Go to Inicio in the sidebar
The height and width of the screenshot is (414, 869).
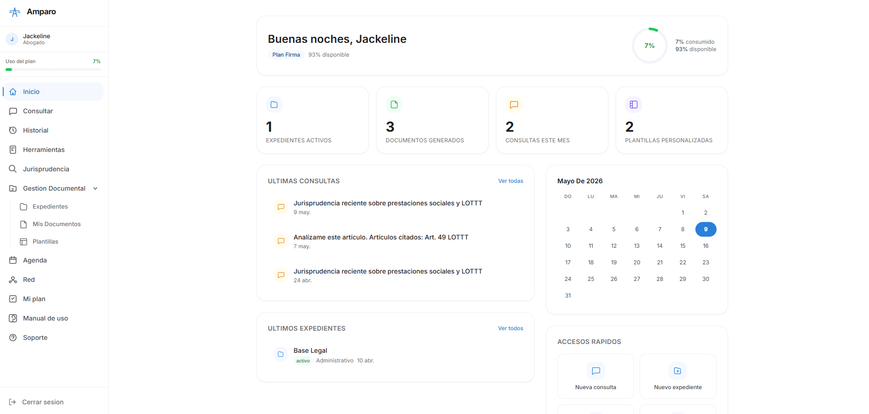(x=53, y=92)
